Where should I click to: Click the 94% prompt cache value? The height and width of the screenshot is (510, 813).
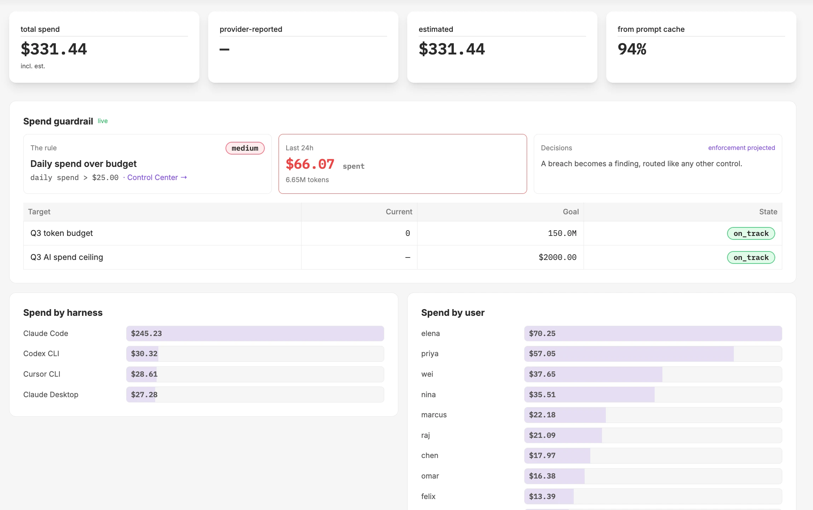pyautogui.click(x=632, y=49)
